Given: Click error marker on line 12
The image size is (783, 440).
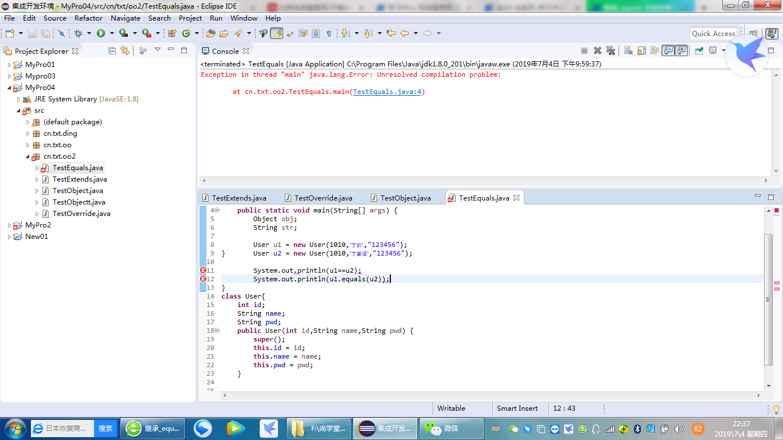Looking at the screenshot, I should pos(203,279).
